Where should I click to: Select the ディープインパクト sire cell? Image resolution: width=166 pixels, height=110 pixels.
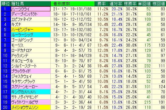(x=31, y=14)
